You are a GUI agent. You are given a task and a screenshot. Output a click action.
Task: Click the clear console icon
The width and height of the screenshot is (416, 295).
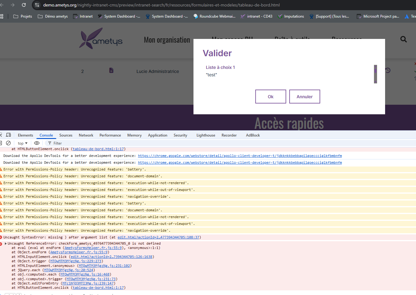(x=8, y=143)
